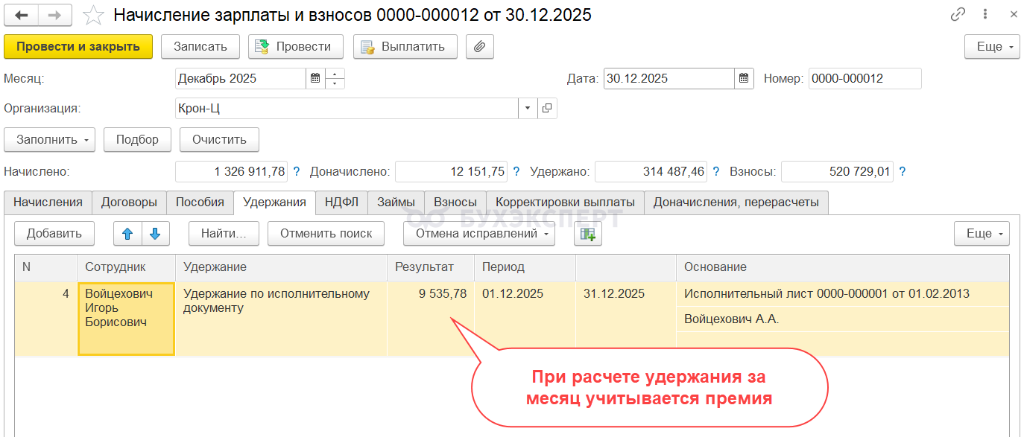The image size is (1024, 437).
Task: Copy link to document (chain icon)
Action: [958, 15]
